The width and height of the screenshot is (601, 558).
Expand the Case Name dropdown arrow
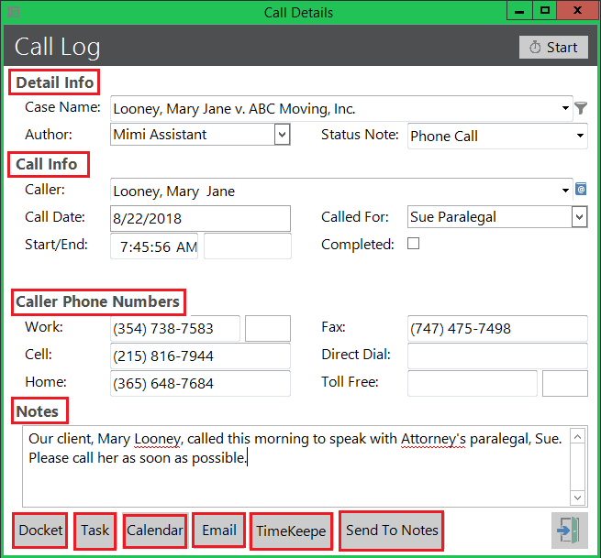point(565,108)
